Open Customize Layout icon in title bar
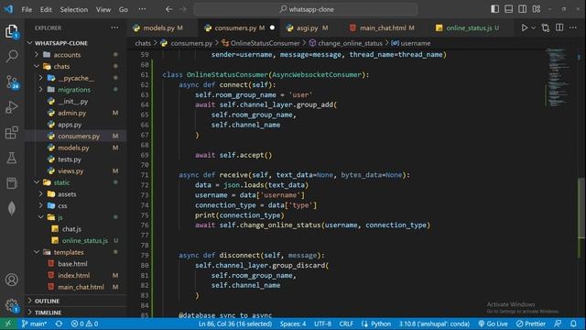 pyautogui.click(x=537, y=9)
